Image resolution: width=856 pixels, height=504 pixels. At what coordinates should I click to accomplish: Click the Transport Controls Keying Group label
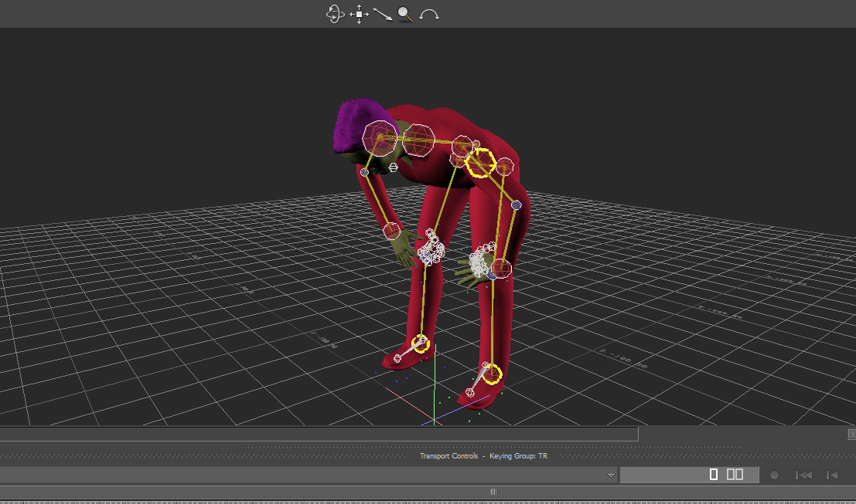coord(483,456)
